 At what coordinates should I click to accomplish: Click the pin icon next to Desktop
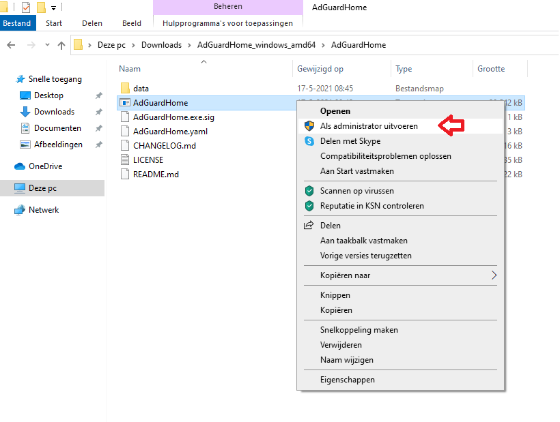coord(98,95)
